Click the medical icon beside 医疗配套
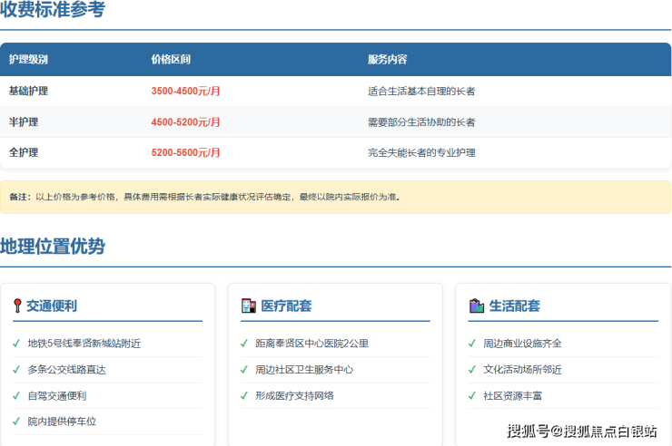 248,305
